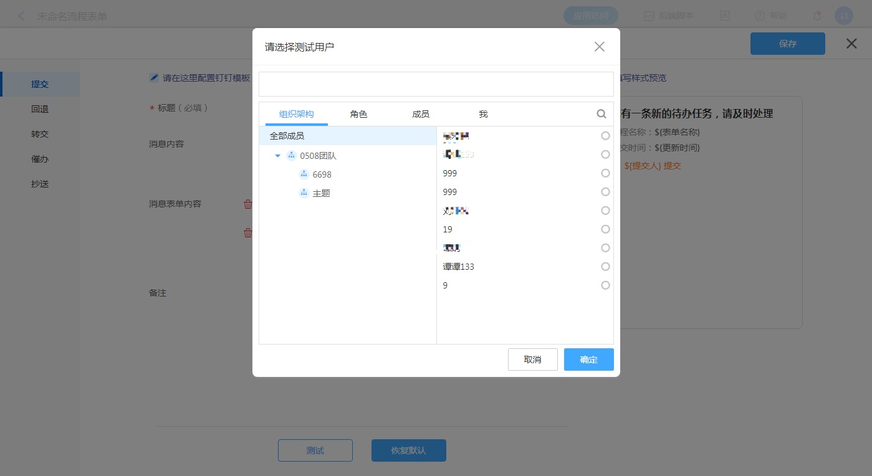Switch to the 成员 tab
The image size is (872, 476).
point(421,114)
